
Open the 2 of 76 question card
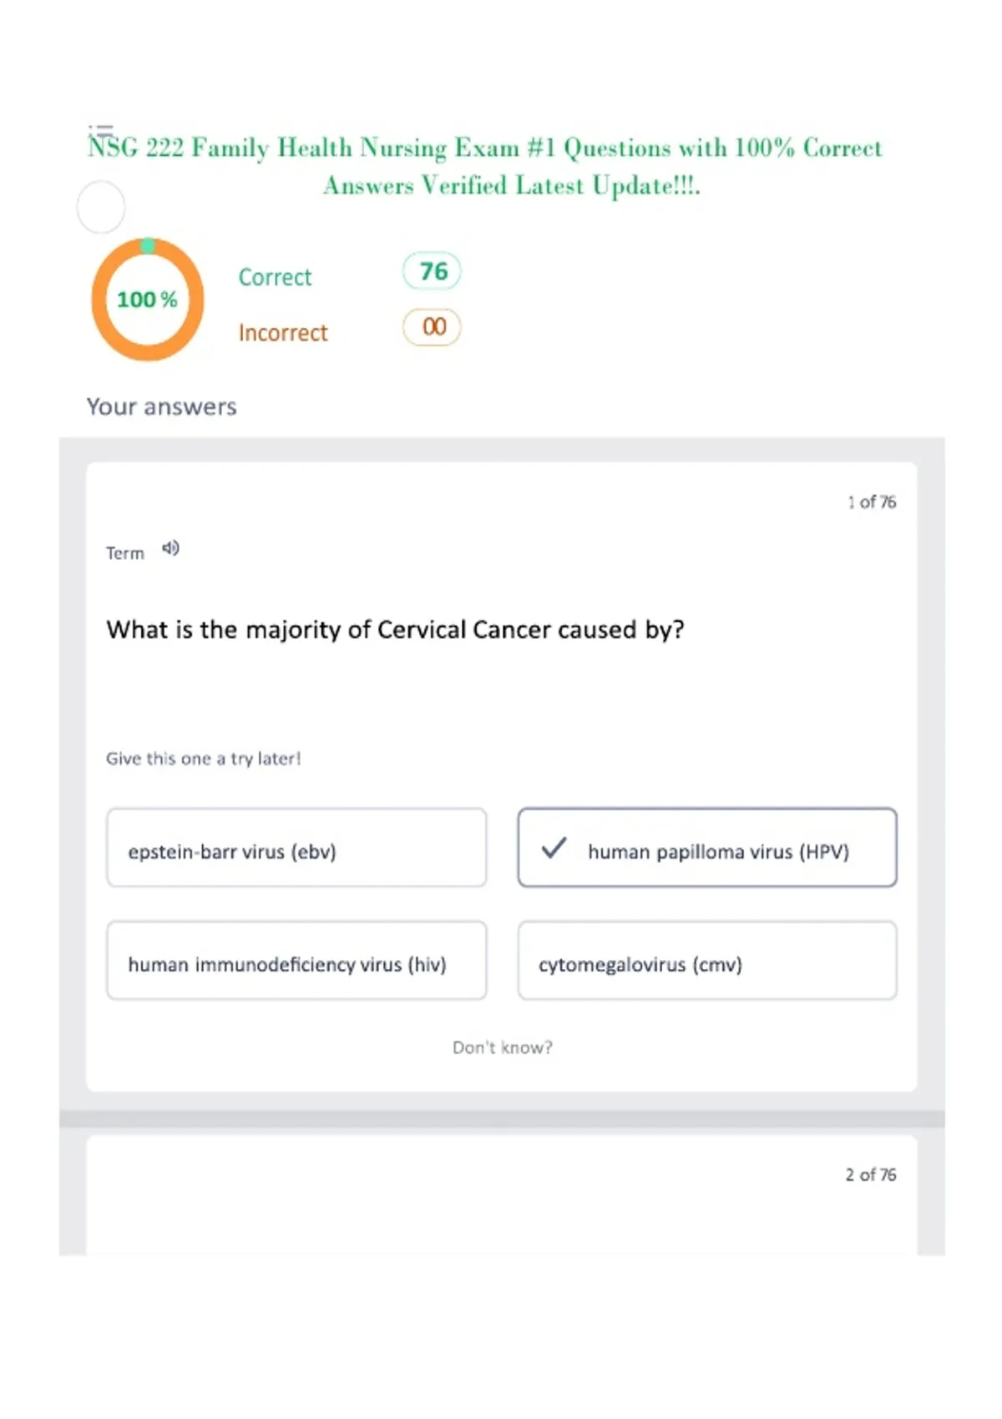pos(502,1194)
